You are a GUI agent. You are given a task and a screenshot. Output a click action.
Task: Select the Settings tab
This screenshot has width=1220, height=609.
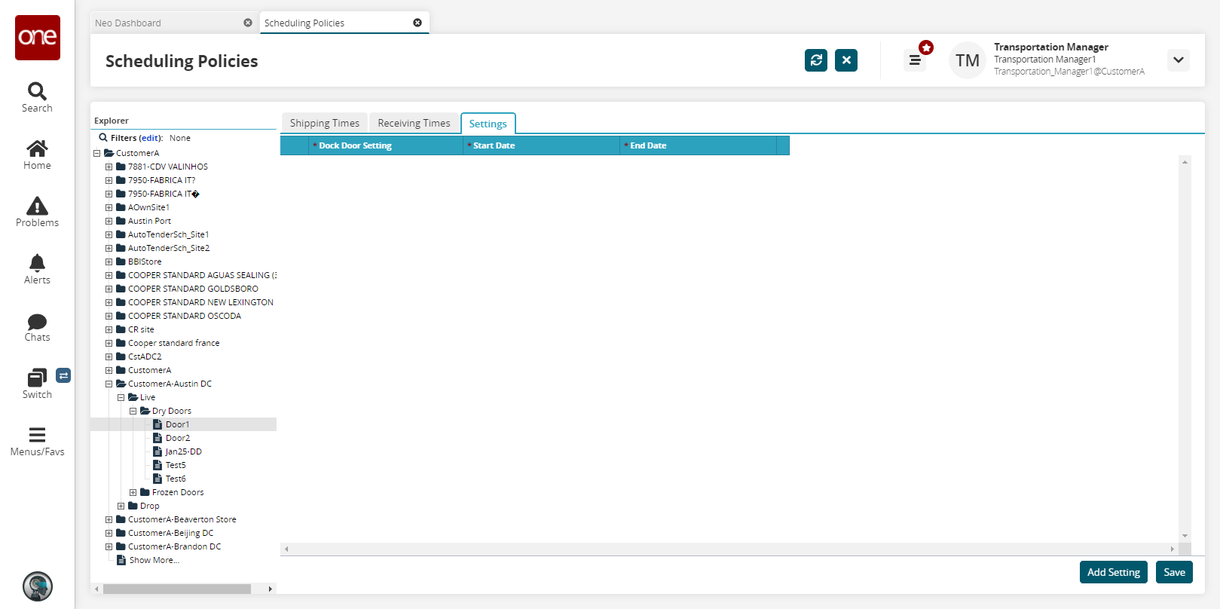(488, 124)
